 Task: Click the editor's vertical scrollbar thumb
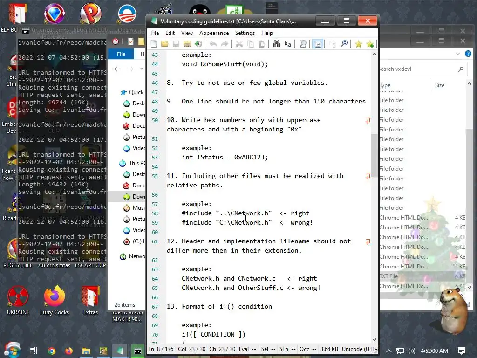(x=374, y=155)
